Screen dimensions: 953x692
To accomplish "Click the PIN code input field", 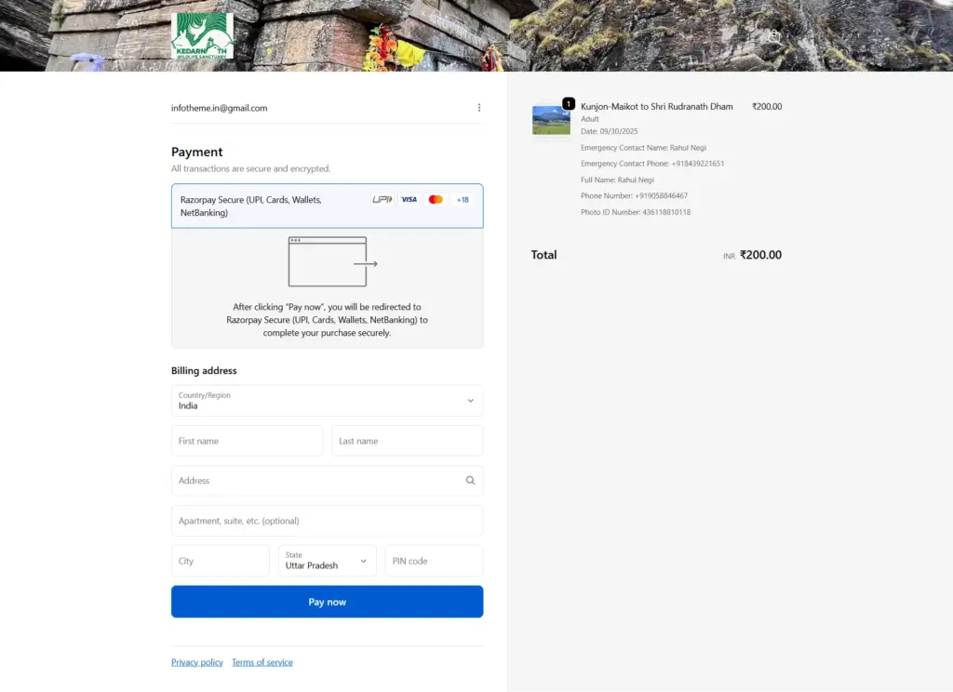I will 434,561.
